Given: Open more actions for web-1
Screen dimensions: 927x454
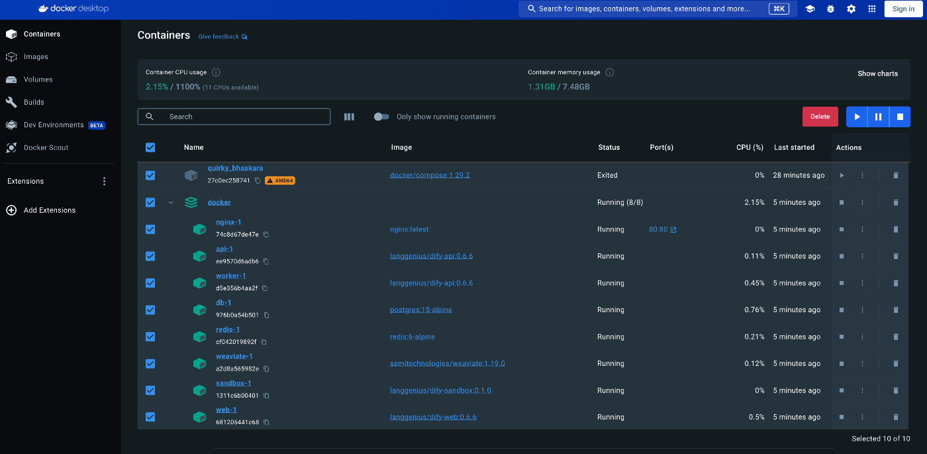Looking at the screenshot, I should 862,417.
